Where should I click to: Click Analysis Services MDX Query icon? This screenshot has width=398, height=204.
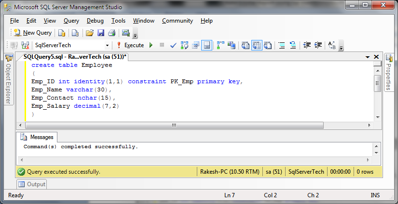pos(75,33)
